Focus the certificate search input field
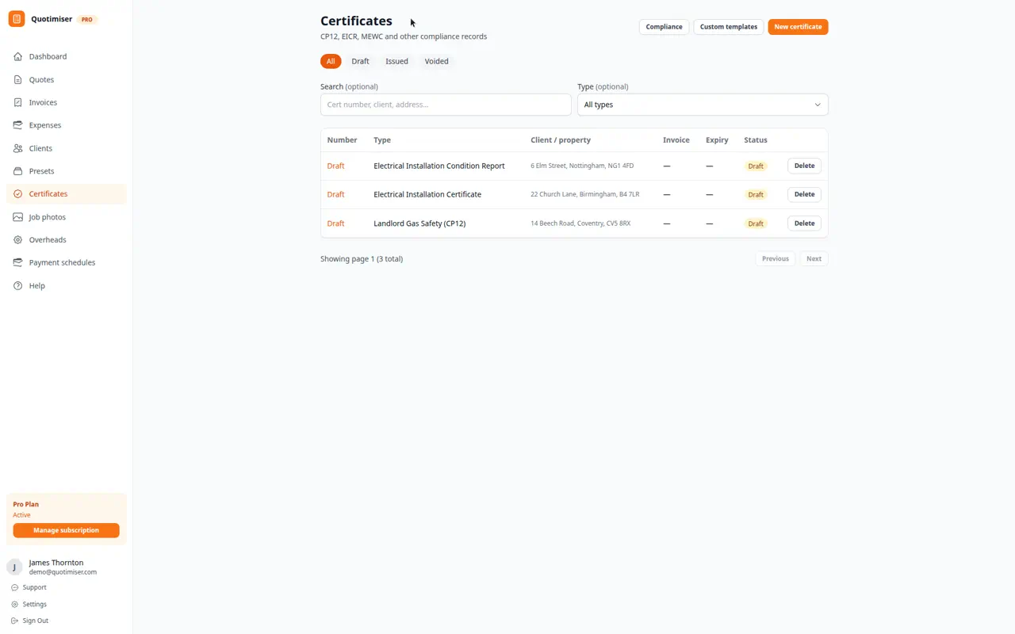The width and height of the screenshot is (1015, 634). [x=446, y=105]
